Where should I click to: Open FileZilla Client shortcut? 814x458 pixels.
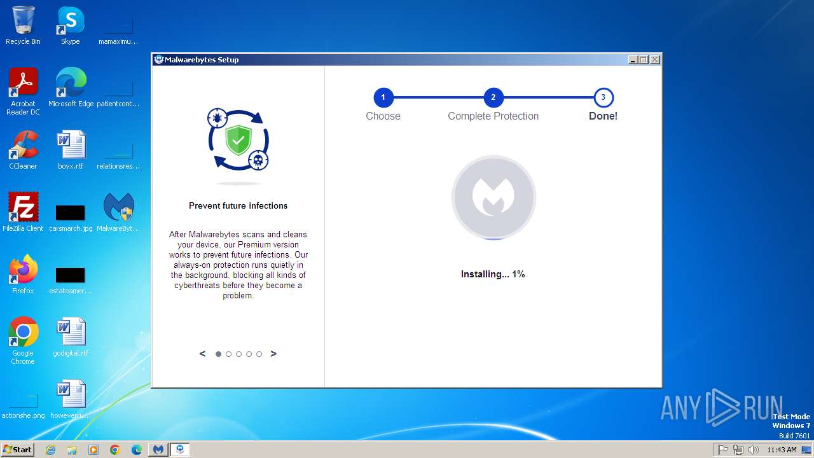click(23, 212)
